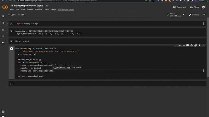209x117 pixels.
Task: Collapse the header with the chevron
Action: [204, 15]
